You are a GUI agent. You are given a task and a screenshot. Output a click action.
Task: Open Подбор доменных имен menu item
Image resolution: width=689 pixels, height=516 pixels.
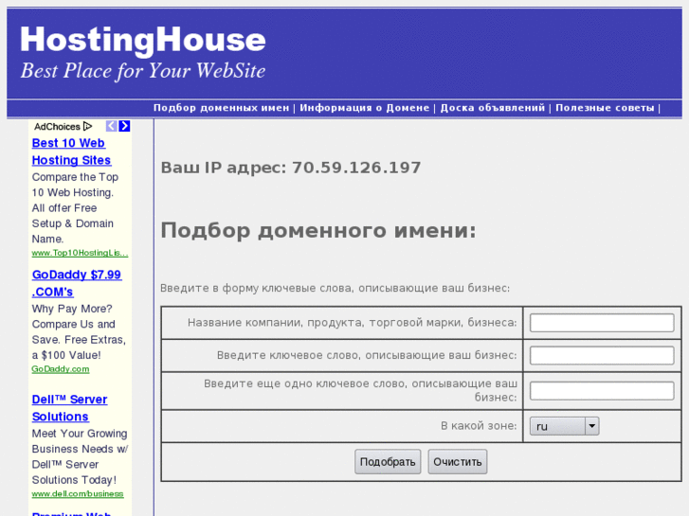pyautogui.click(x=221, y=108)
